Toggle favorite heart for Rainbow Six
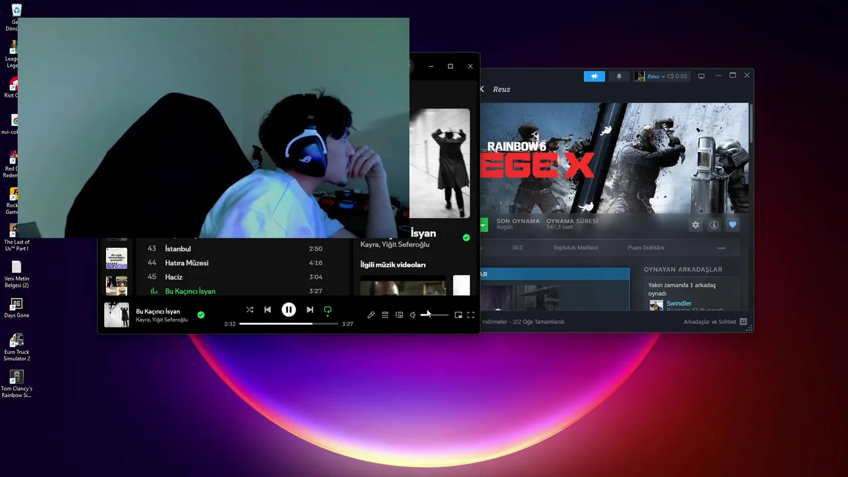The height and width of the screenshot is (477, 848). coord(733,225)
